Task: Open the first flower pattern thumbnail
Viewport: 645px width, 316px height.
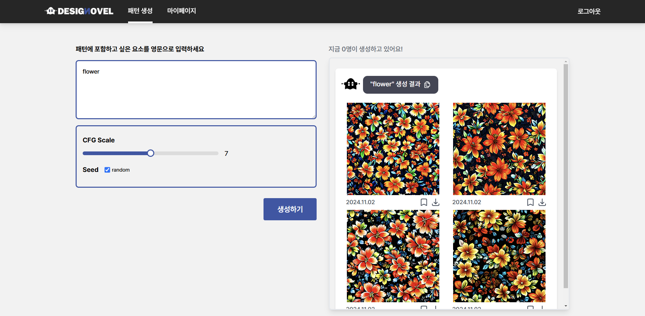Action: [x=393, y=149]
